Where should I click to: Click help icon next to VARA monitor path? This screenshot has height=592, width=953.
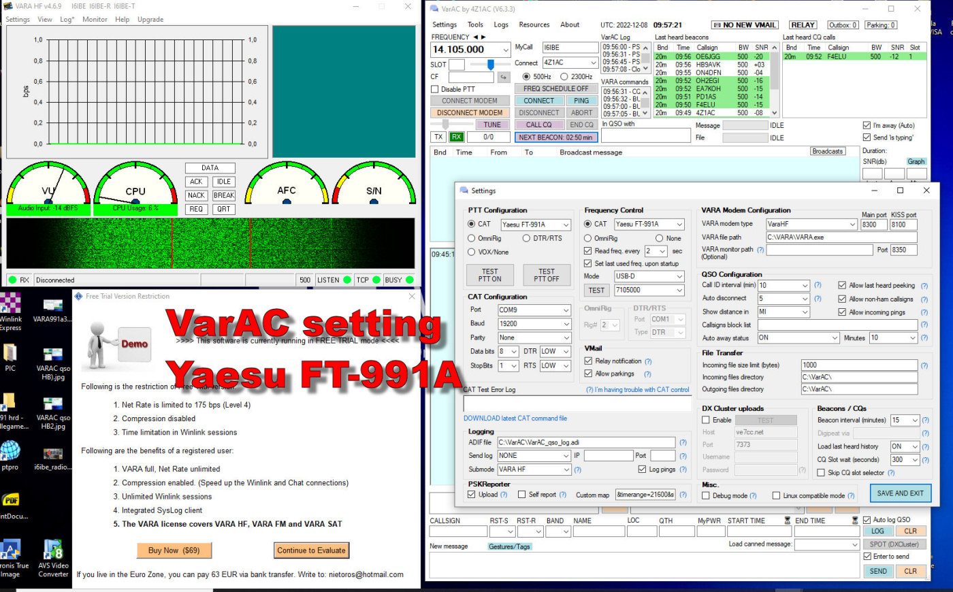[x=760, y=250]
